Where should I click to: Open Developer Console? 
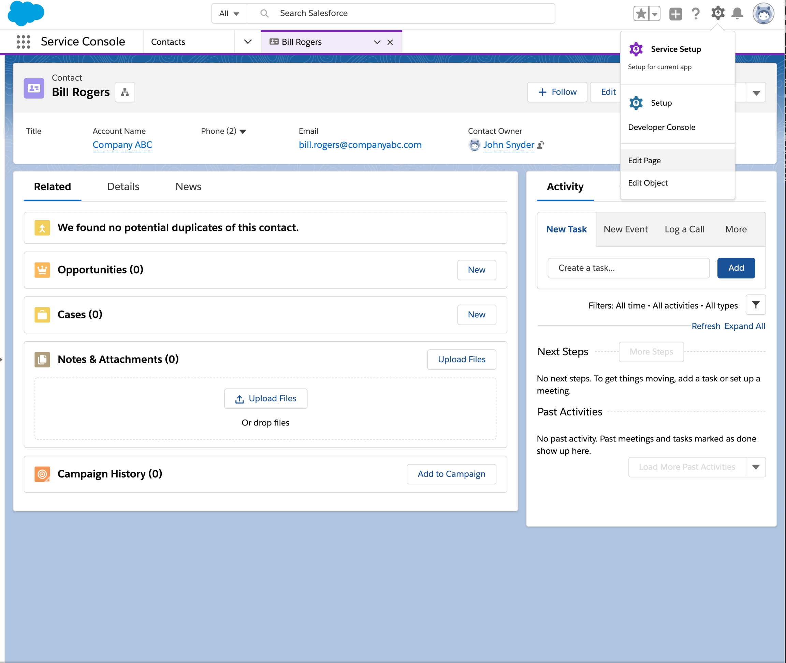tap(677, 127)
